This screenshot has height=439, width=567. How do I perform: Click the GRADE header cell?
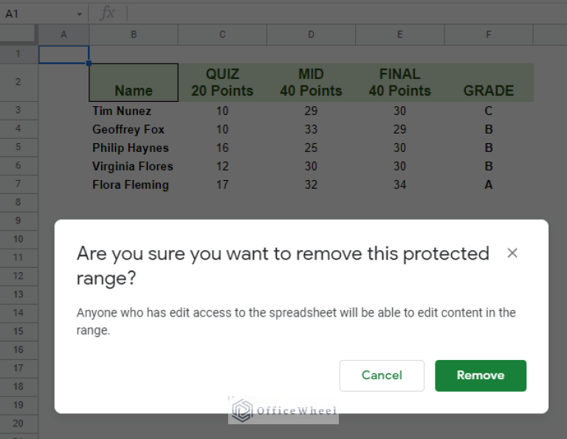489,83
